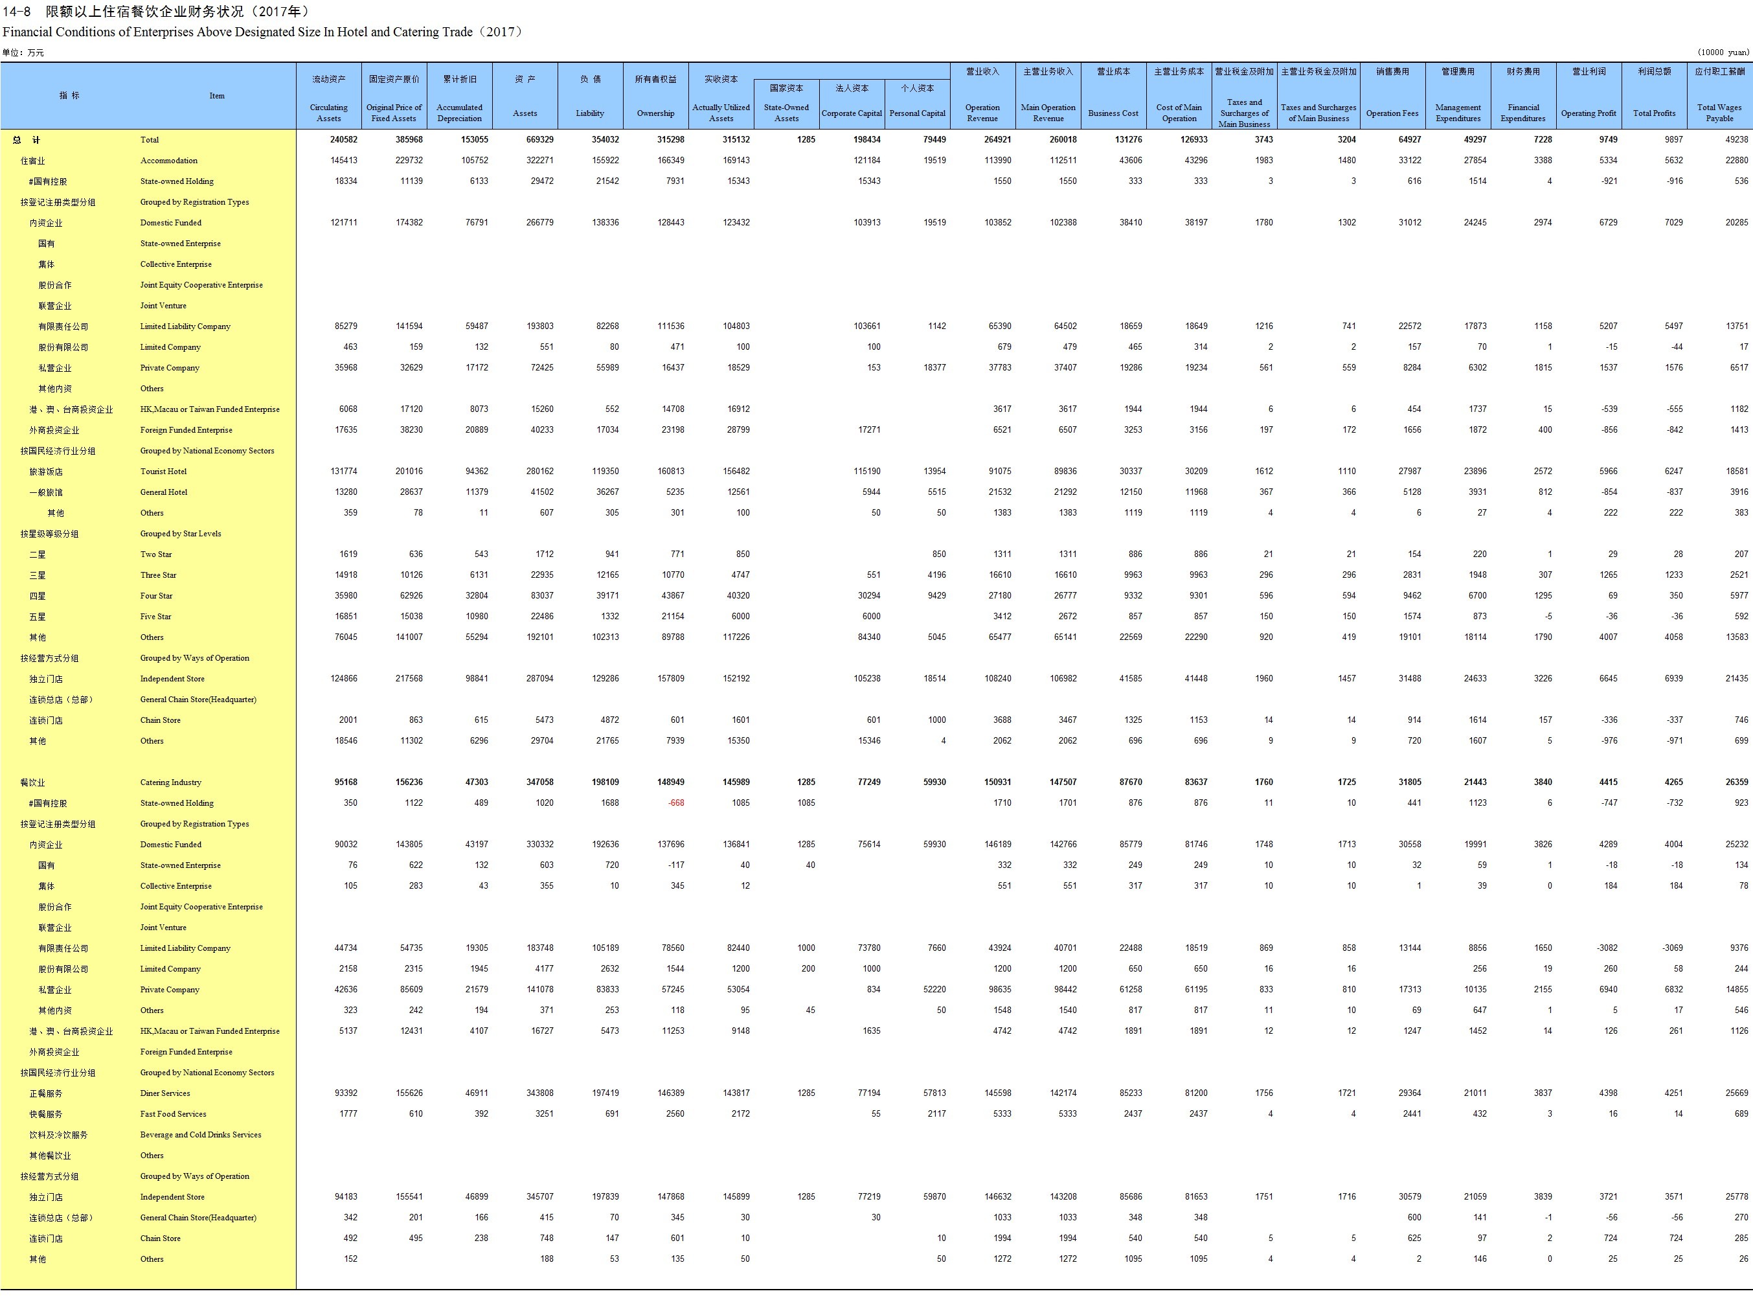
Task: Select the 'Accommodation' row label
Action: pyautogui.click(x=169, y=160)
